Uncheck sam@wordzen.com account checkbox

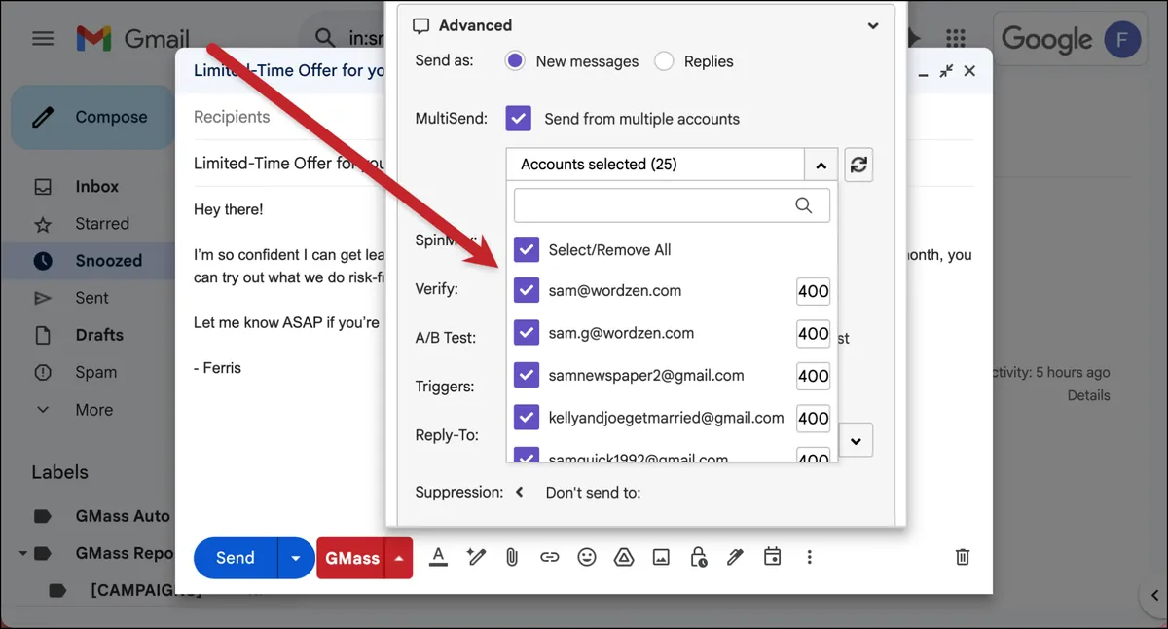tap(527, 291)
